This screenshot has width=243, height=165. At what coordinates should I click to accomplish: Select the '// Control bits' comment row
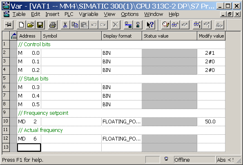coord(121,45)
